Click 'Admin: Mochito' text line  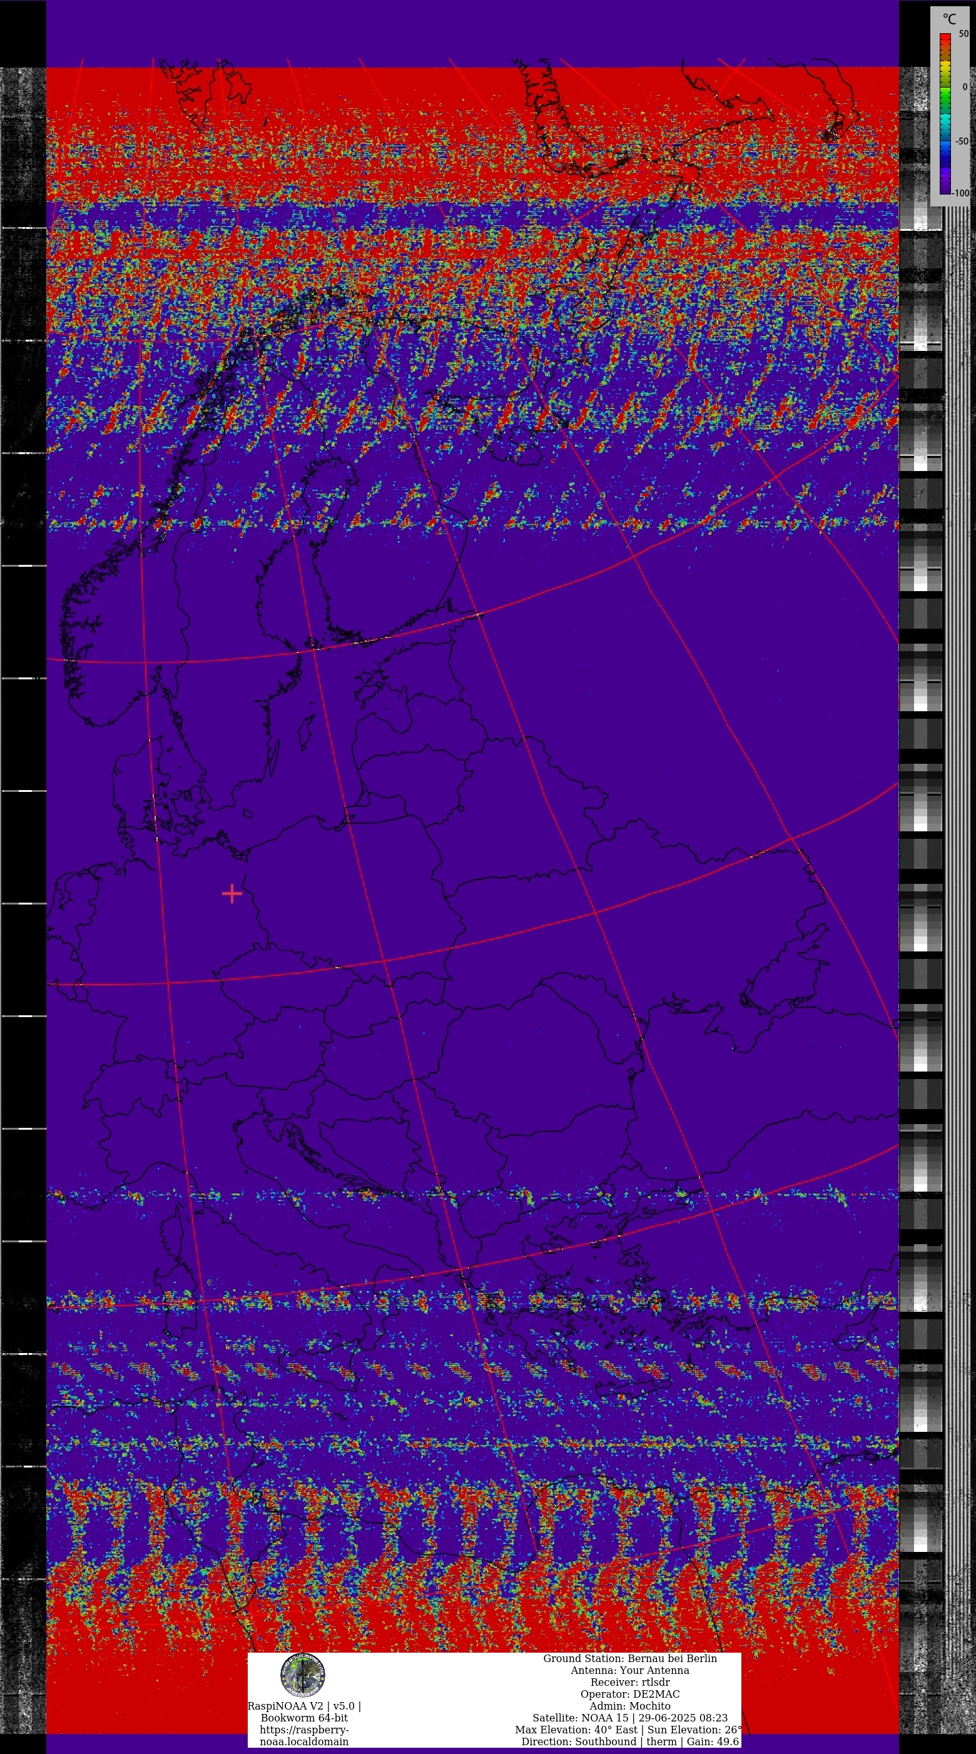click(x=630, y=1706)
